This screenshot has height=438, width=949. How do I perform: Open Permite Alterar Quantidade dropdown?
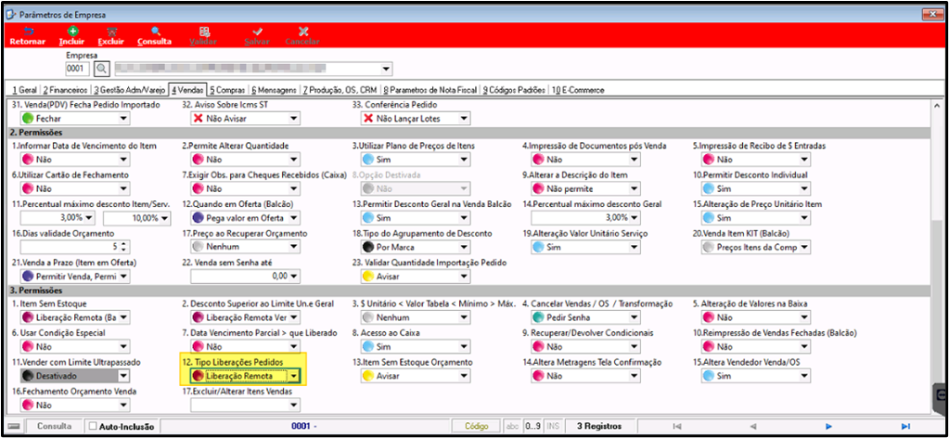point(293,160)
